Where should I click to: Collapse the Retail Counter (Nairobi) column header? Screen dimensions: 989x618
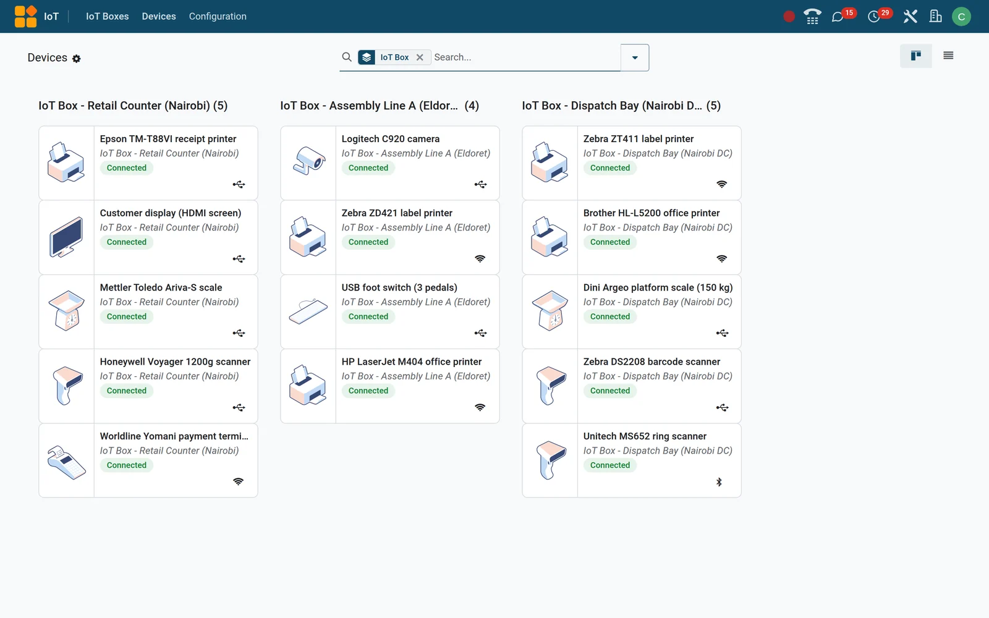pyautogui.click(x=133, y=106)
